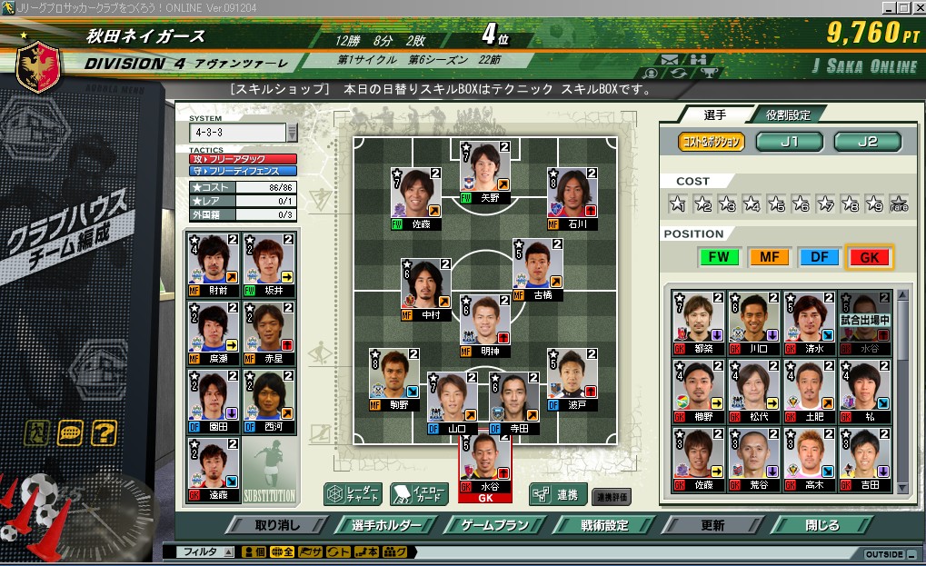Click the yellow speech bubble chat icon
Screen dimensions: 926x566
tap(70, 433)
